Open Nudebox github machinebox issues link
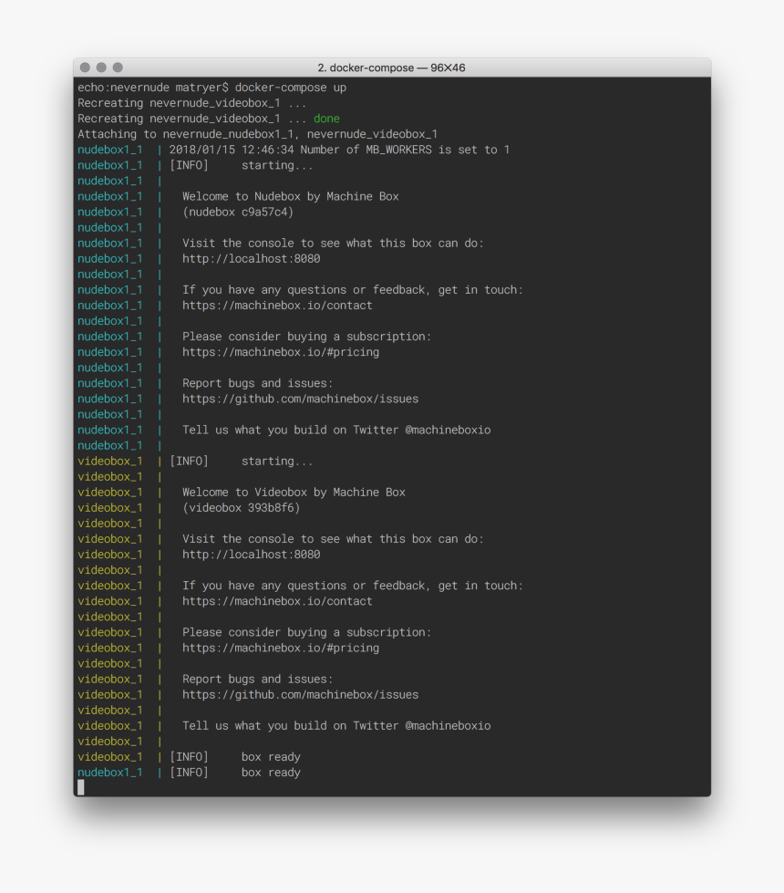784x893 pixels. [300, 399]
